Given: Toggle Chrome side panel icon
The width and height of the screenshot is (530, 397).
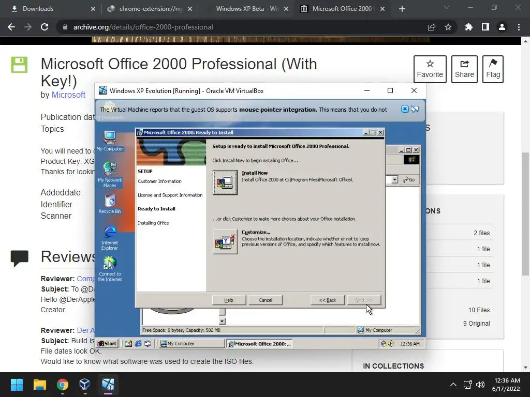Looking at the screenshot, I should click(485, 27).
